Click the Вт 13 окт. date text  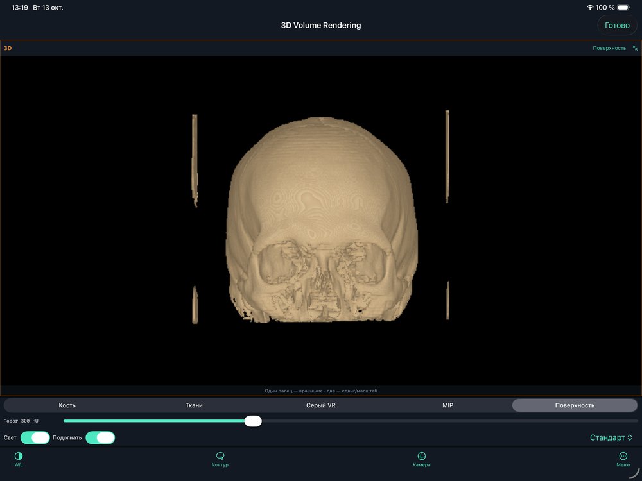[48, 7]
